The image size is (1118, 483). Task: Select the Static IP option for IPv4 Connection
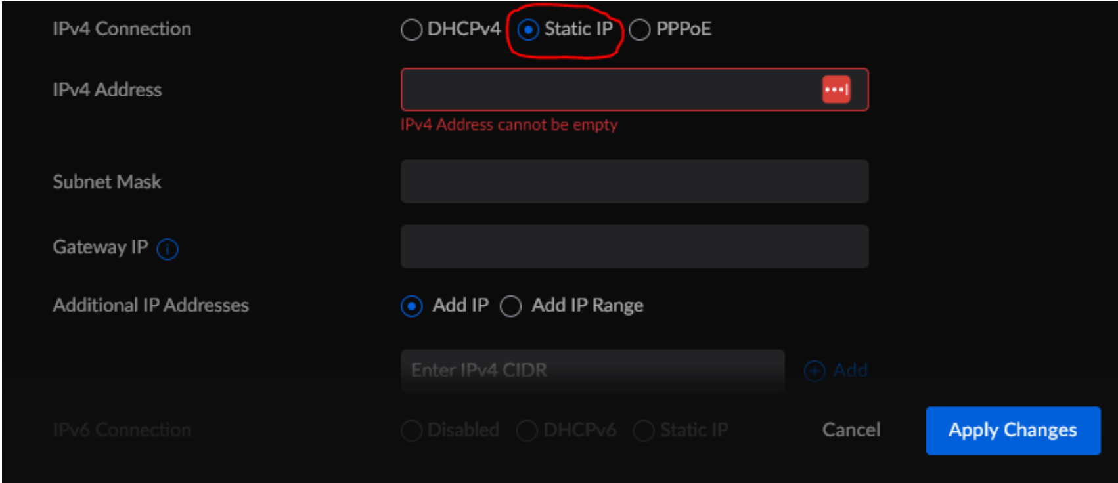529,30
